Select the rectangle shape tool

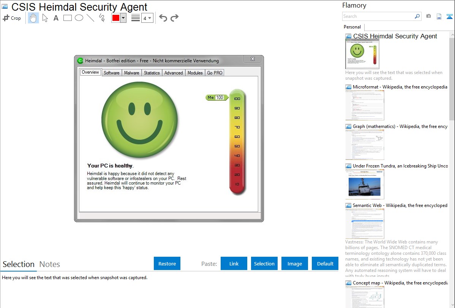pyautogui.click(x=67, y=18)
